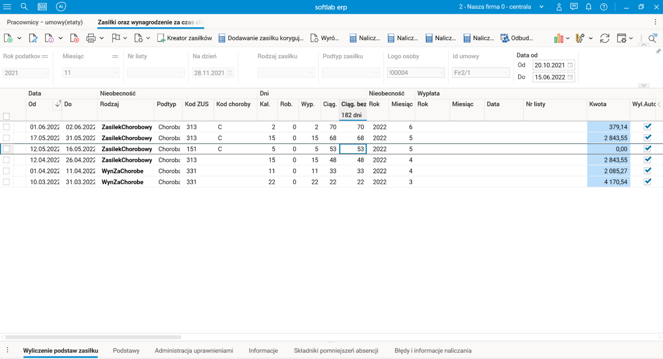Screen dimensions: 663x359
Task: Open the chat messages icon
Action: click(x=574, y=7)
